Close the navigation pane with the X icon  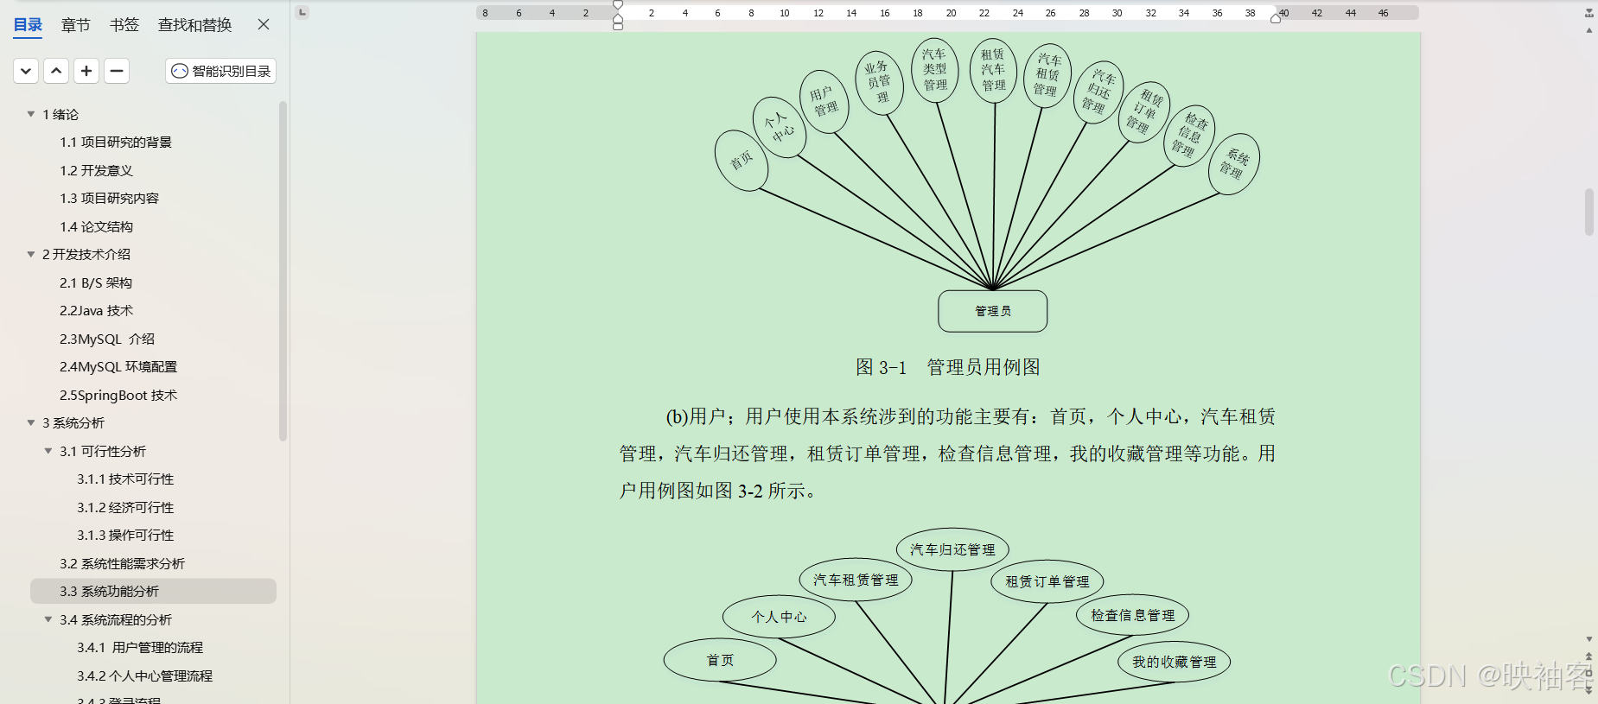(x=264, y=24)
